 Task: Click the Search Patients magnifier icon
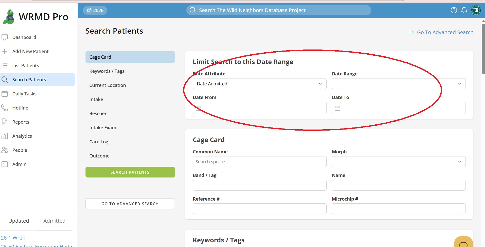pyautogui.click(x=5, y=80)
